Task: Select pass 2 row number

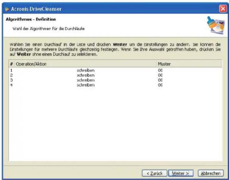Action: tap(11, 75)
